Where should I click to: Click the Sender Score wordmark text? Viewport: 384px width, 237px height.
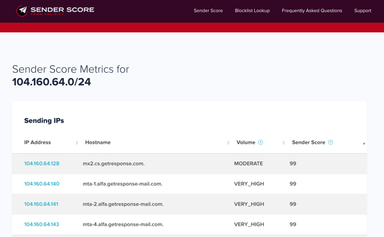tap(62, 10)
